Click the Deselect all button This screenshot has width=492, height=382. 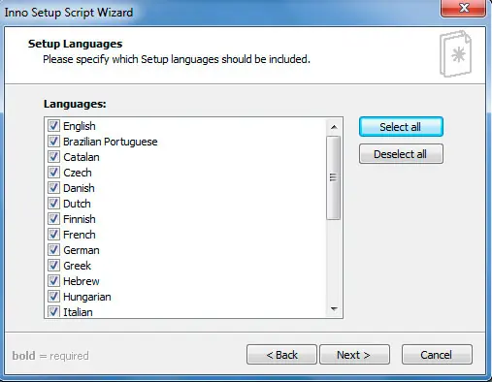401,154
